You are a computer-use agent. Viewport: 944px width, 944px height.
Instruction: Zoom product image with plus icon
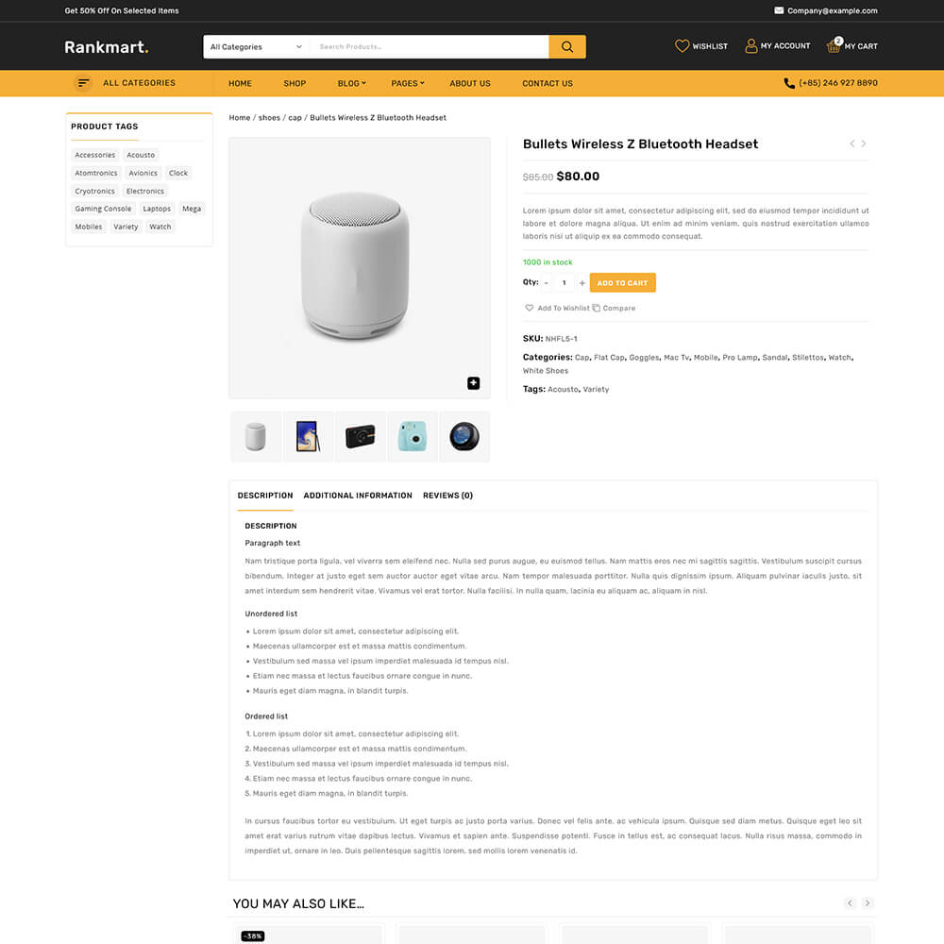pos(473,383)
